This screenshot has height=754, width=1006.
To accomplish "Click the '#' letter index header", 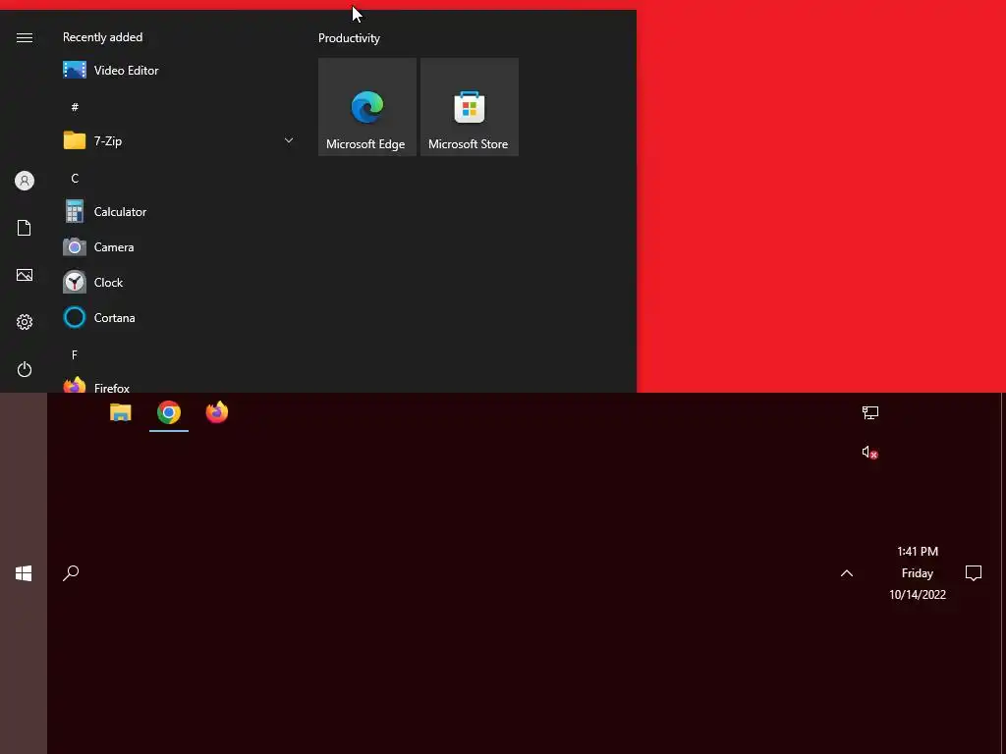I will (x=75, y=107).
